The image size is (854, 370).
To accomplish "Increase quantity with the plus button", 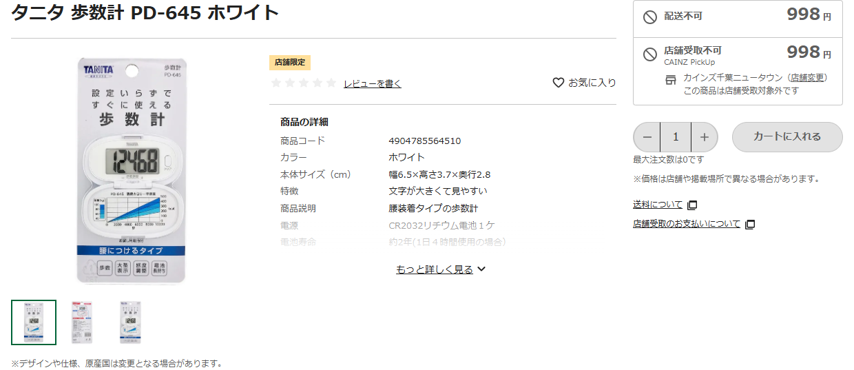I will click(x=705, y=137).
